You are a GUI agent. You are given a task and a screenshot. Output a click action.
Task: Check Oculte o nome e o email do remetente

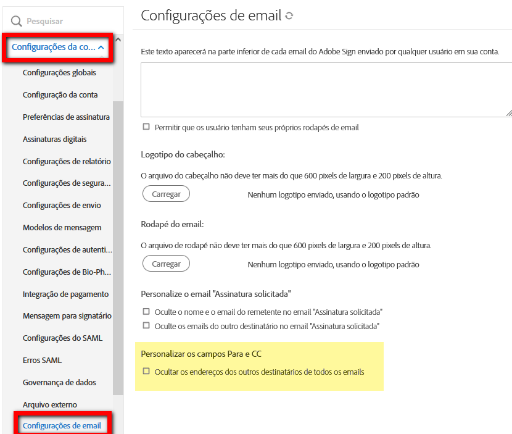point(146,312)
